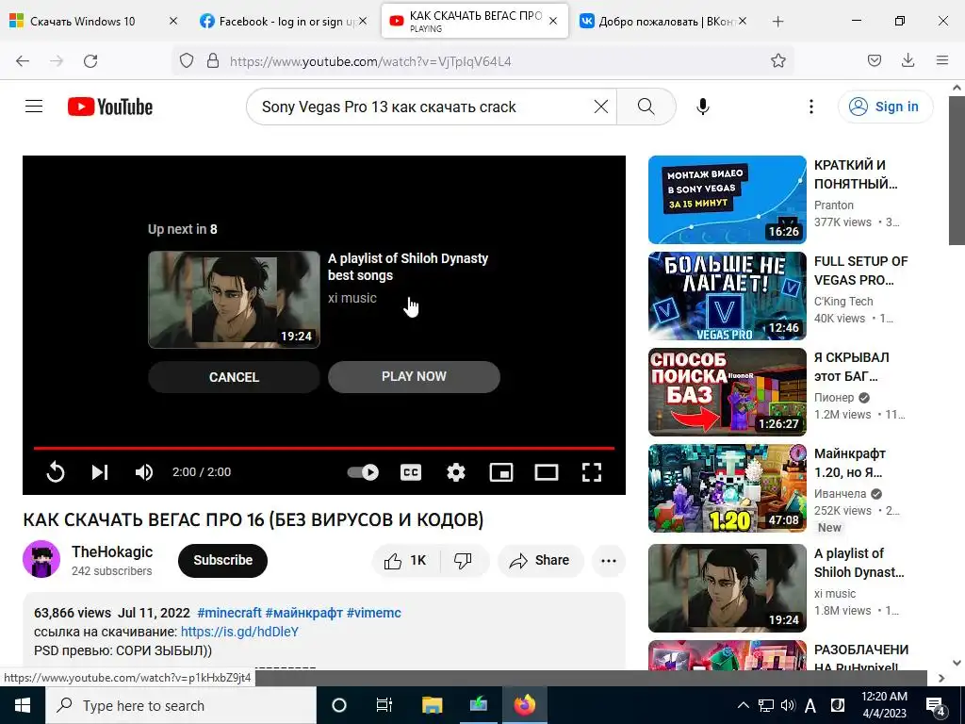Screen dimensions: 965x724
Task: Open Task View on taskbar
Action: click(384, 705)
